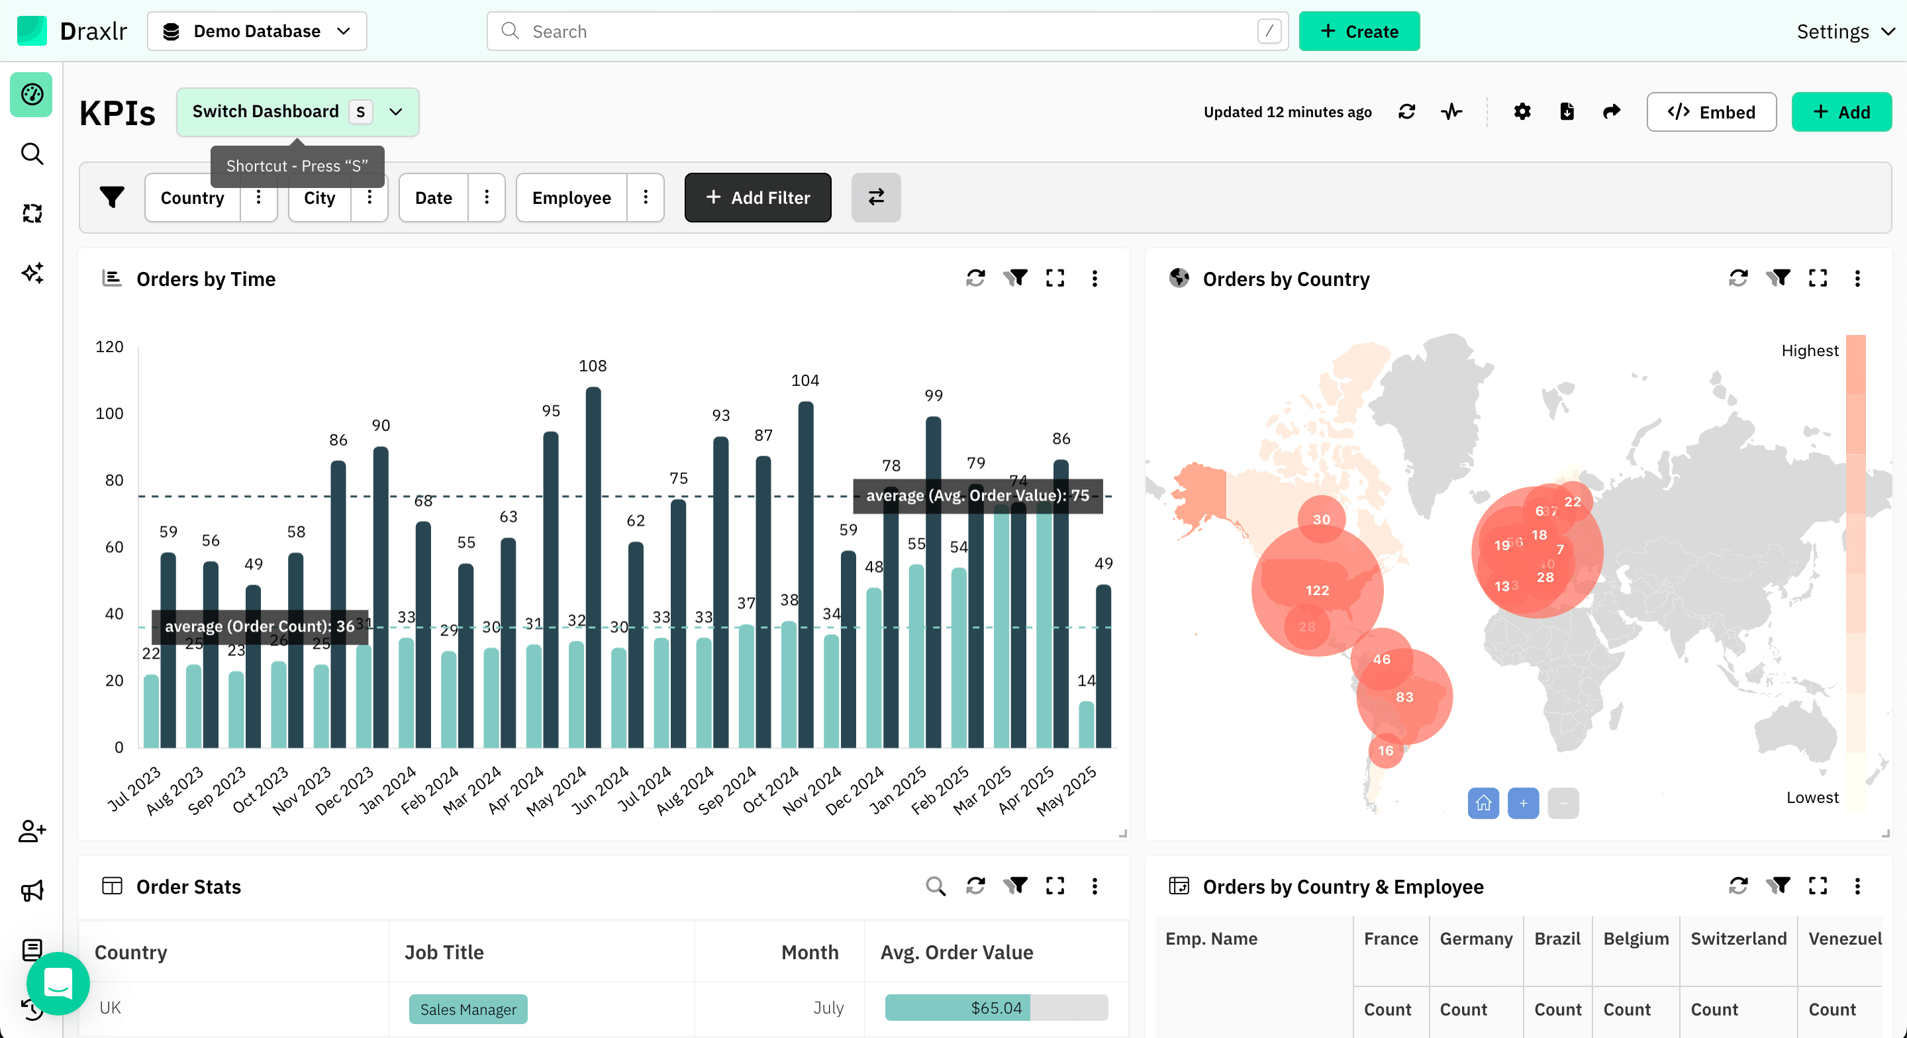The height and width of the screenshot is (1038, 1907).
Task: Select the Employee filter
Action: (x=571, y=198)
